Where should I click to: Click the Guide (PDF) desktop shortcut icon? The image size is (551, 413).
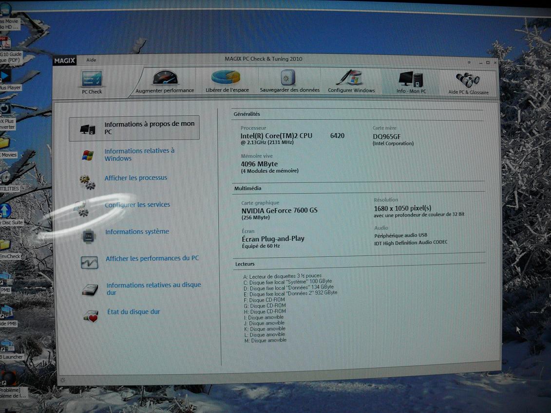[x=5, y=43]
